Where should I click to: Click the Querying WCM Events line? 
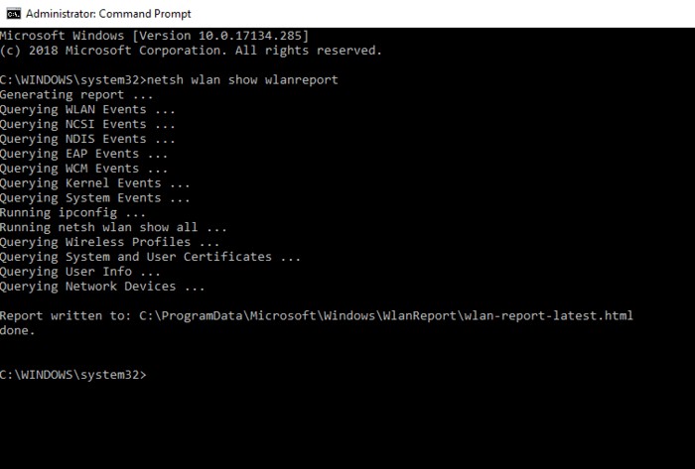point(83,169)
